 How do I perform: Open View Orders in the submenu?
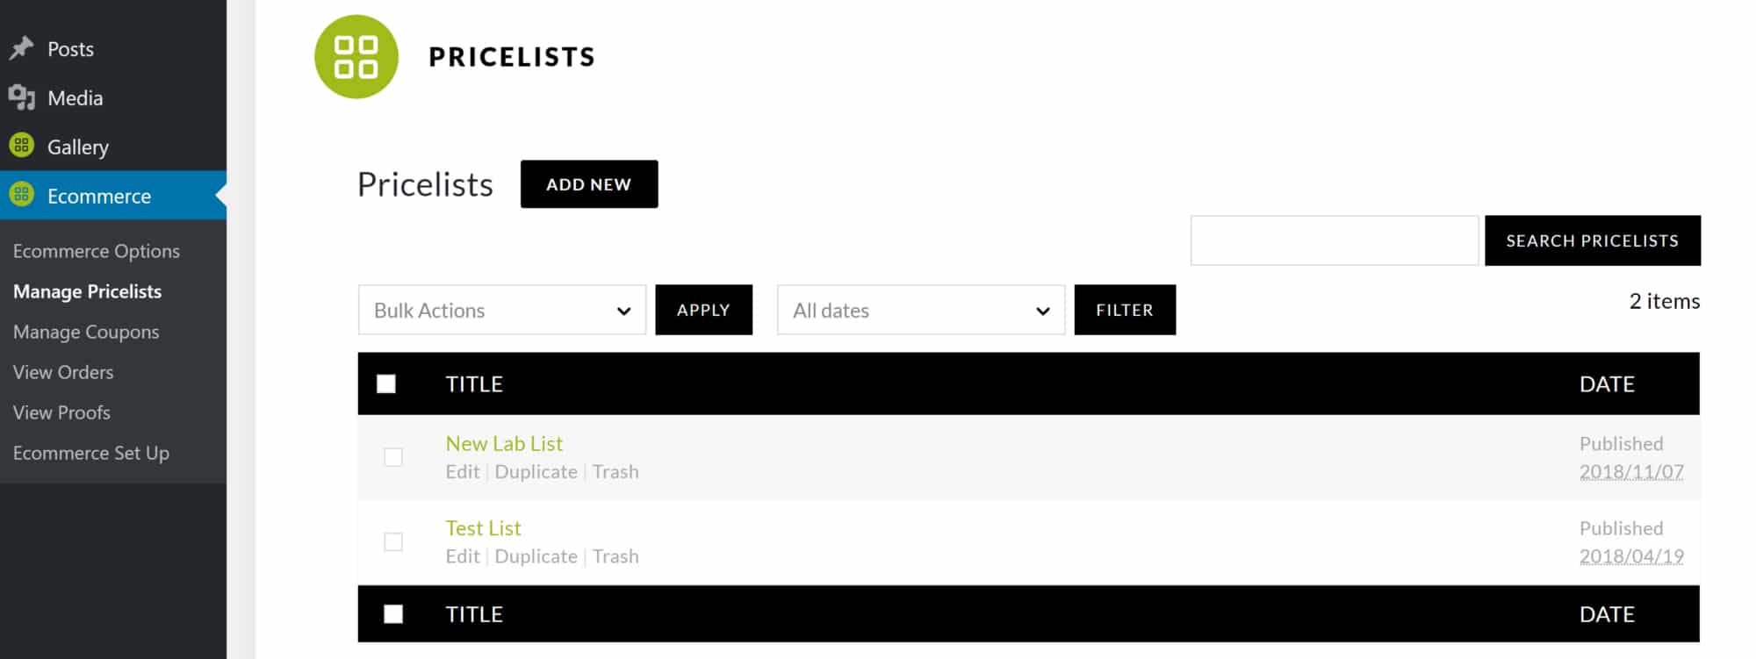click(63, 372)
